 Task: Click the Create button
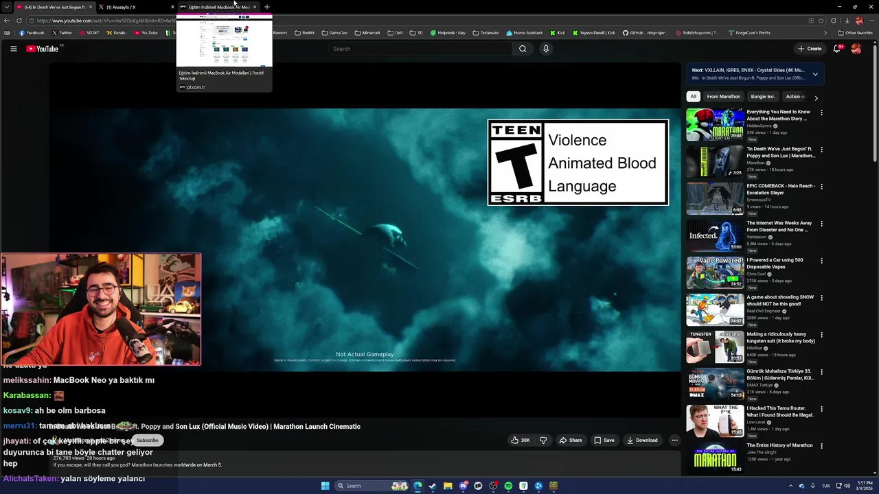point(810,49)
